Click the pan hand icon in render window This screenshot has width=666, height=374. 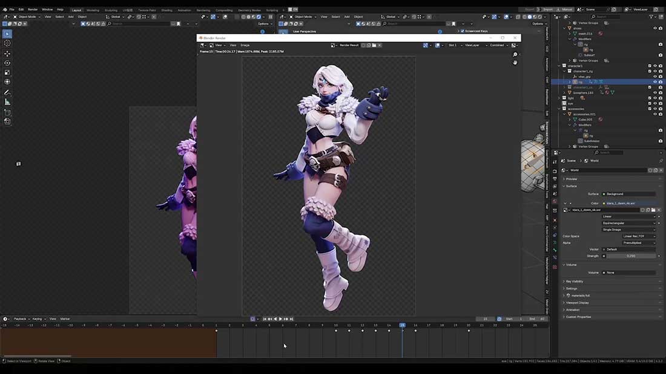(515, 62)
